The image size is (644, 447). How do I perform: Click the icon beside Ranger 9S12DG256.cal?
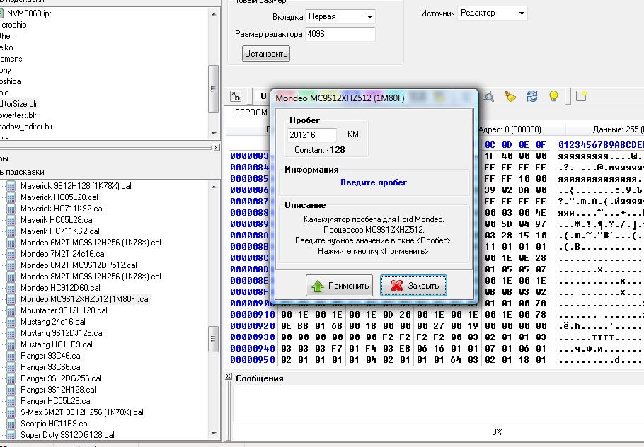[11, 378]
